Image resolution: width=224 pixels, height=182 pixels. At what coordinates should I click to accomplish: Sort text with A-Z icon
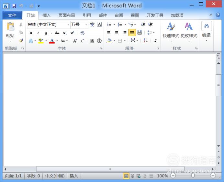(x=146, y=41)
